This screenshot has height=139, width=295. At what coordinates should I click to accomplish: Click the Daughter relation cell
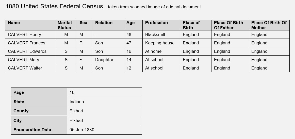point(108,60)
